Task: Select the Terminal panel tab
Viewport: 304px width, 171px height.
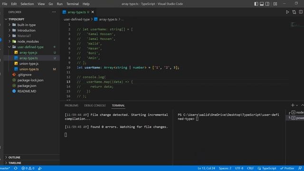Action: (118, 105)
